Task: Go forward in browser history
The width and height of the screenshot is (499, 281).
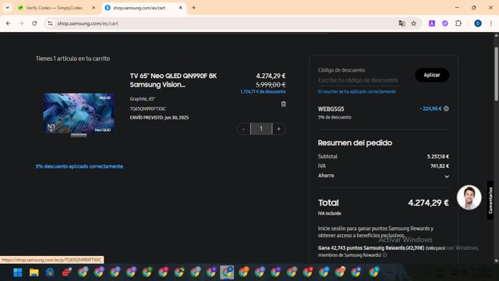Action: click(21, 23)
